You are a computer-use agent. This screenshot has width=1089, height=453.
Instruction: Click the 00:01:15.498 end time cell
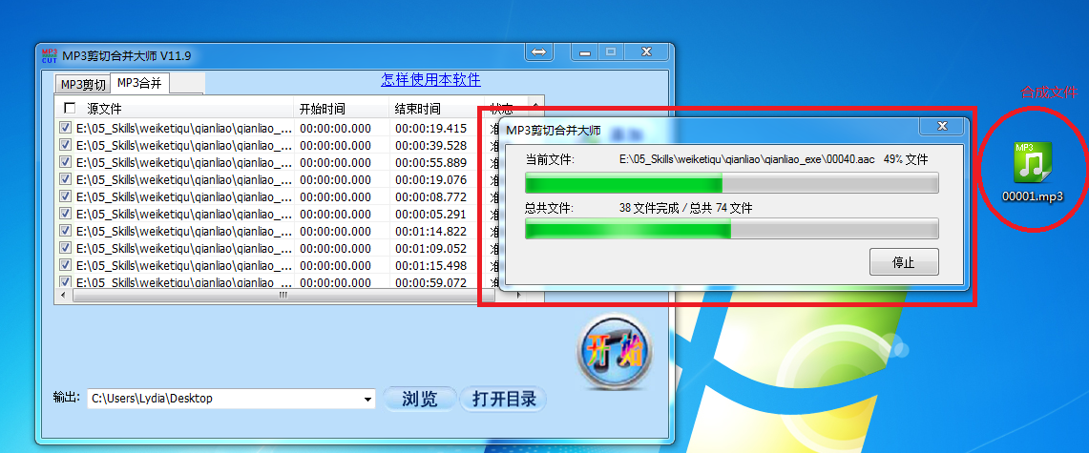[x=430, y=266]
